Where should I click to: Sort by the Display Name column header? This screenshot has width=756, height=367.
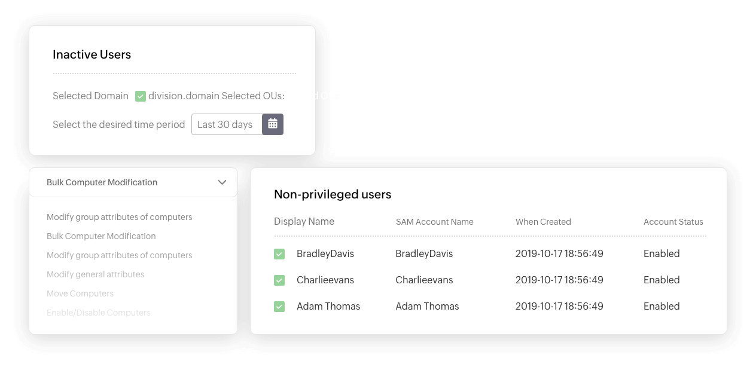[x=304, y=221]
